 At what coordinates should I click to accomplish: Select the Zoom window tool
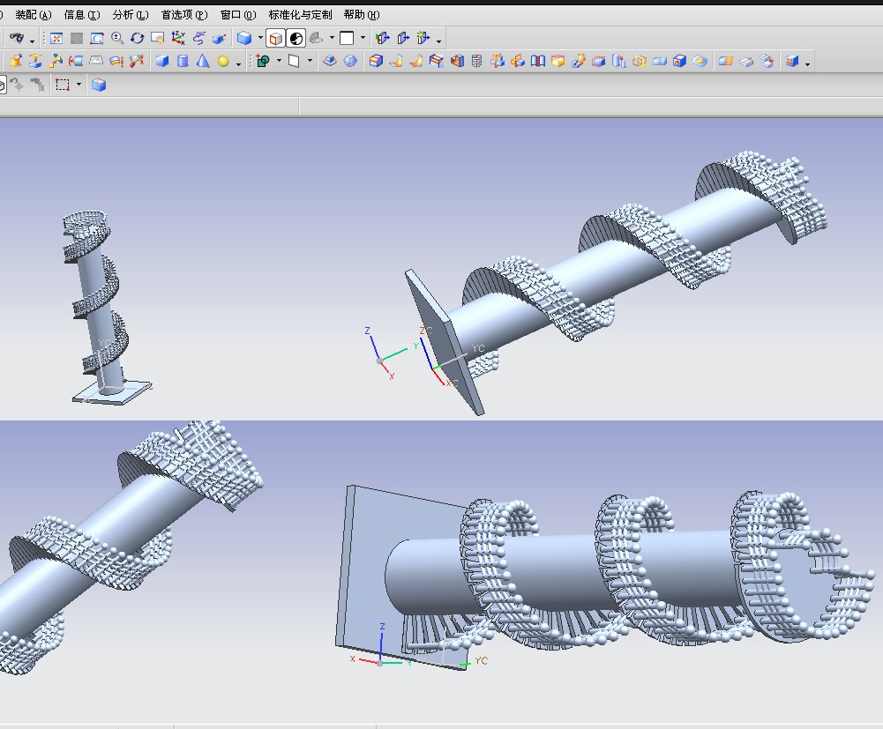pyautogui.click(x=97, y=38)
